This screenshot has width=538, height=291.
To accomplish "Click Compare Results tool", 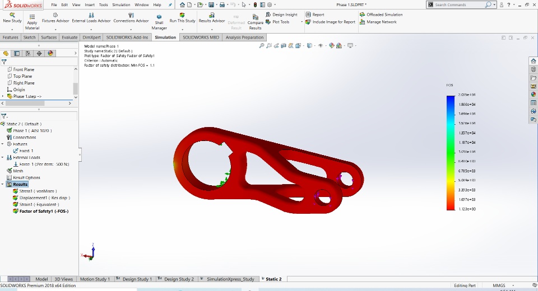I will pos(256,22).
